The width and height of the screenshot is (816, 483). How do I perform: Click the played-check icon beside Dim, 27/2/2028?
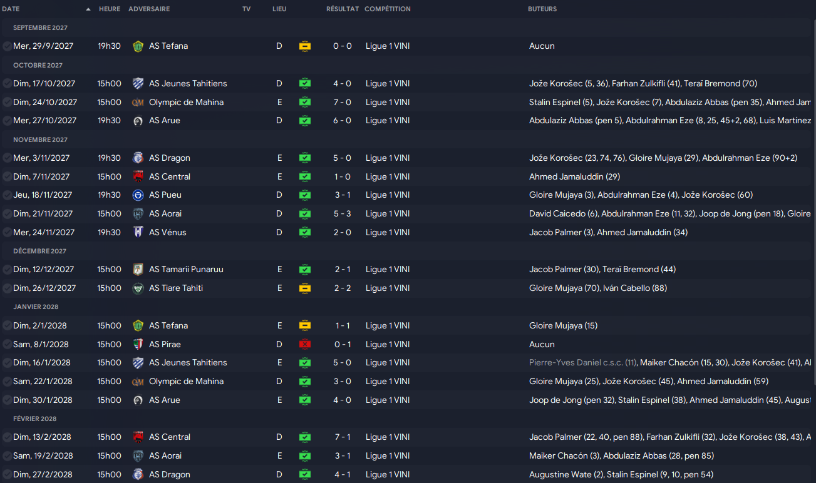[x=7, y=474]
